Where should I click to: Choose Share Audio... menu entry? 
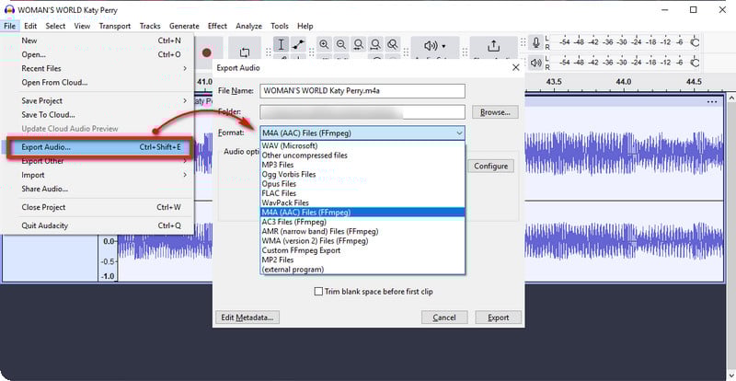click(98, 190)
